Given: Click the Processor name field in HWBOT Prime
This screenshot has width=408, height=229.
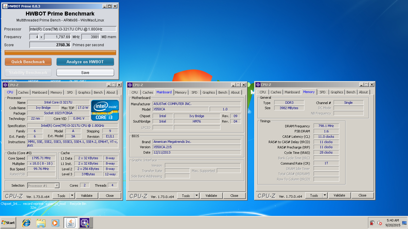Looking at the screenshot, I should (73, 29).
